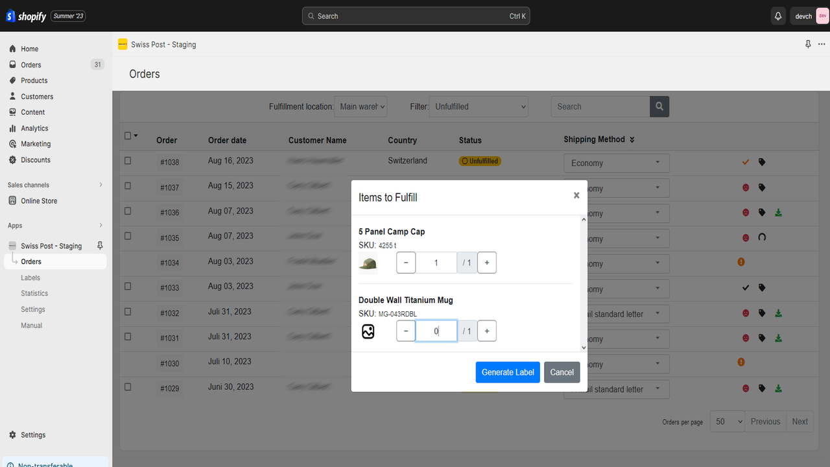830x467 pixels.
Task: Open the Fulfillment location dropdown
Action: pyautogui.click(x=361, y=106)
